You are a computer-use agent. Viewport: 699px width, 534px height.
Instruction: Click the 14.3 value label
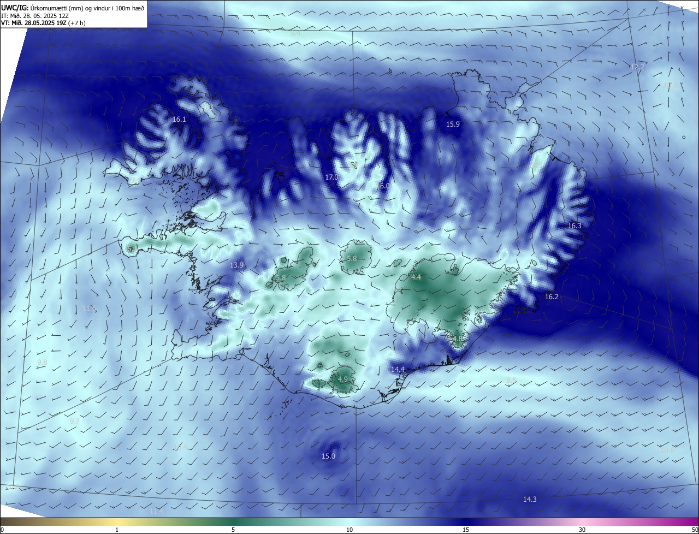(x=530, y=499)
